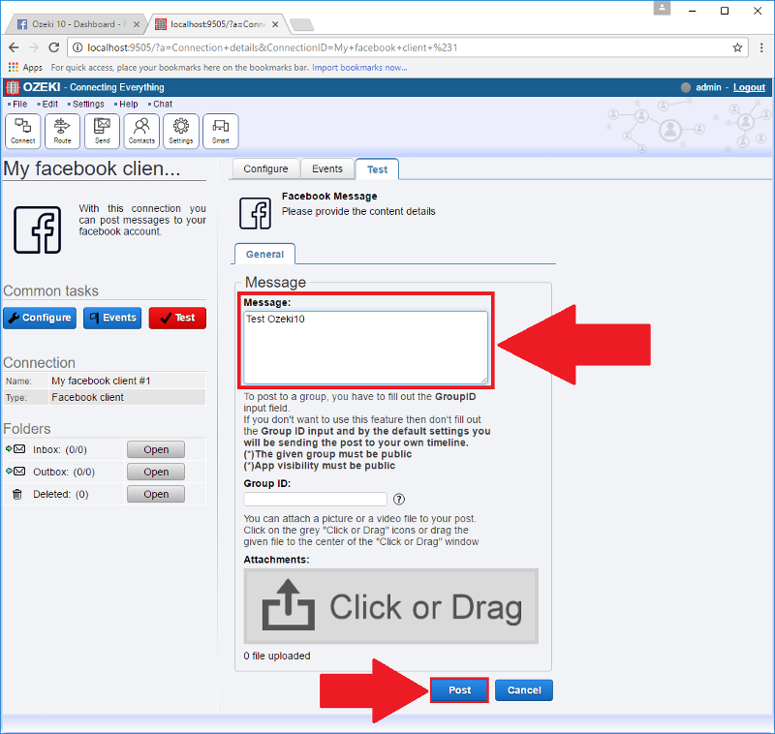
Task: Switch to the Events tab
Action: pyautogui.click(x=327, y=168)
